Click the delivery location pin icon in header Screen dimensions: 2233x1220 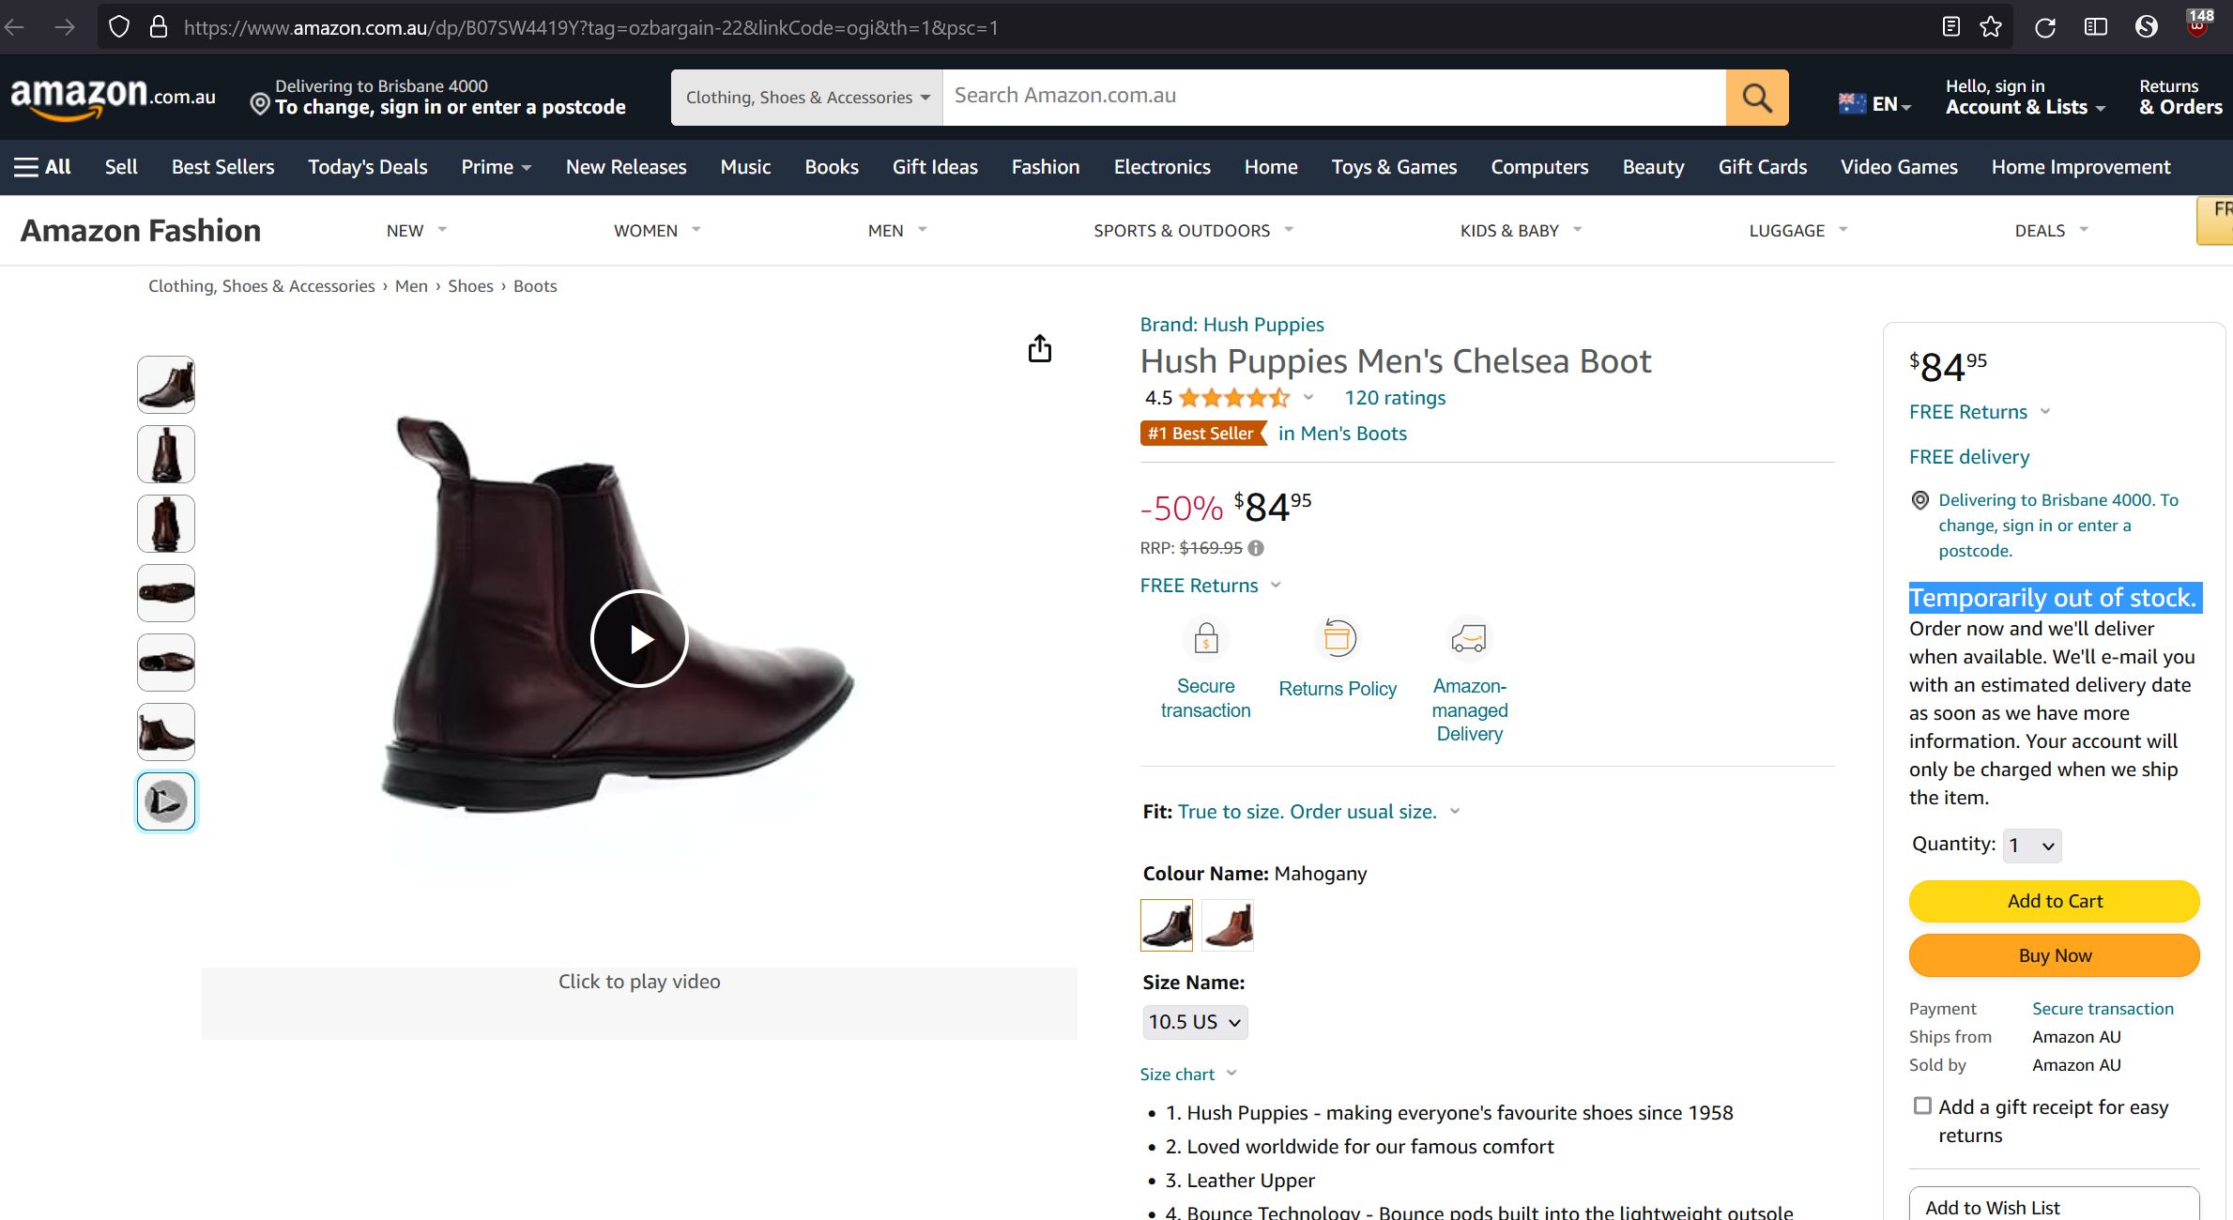(x=260, y=103)
